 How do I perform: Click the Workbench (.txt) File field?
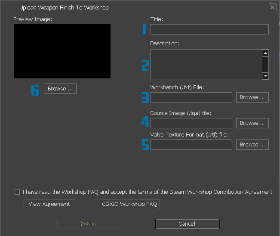[x=191, y=97]
